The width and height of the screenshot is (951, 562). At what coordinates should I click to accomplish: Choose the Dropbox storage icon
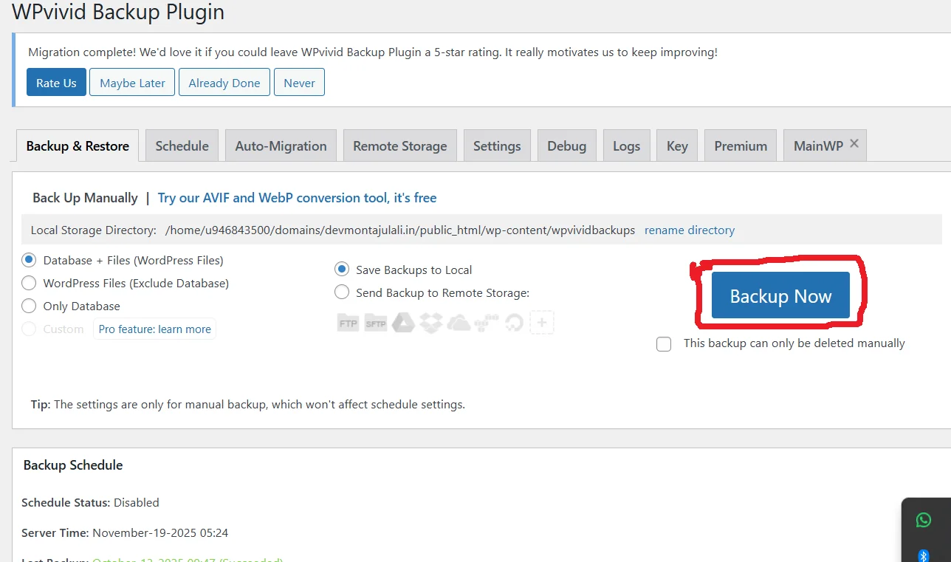point(431,323)
